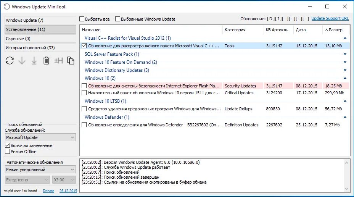Click the Donate link
This screenshot has height=197, width=354.
pyautogui.click(x=48, y=191)
